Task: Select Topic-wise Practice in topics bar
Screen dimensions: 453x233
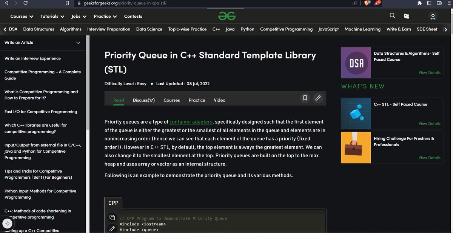Action: pos(187,29)
